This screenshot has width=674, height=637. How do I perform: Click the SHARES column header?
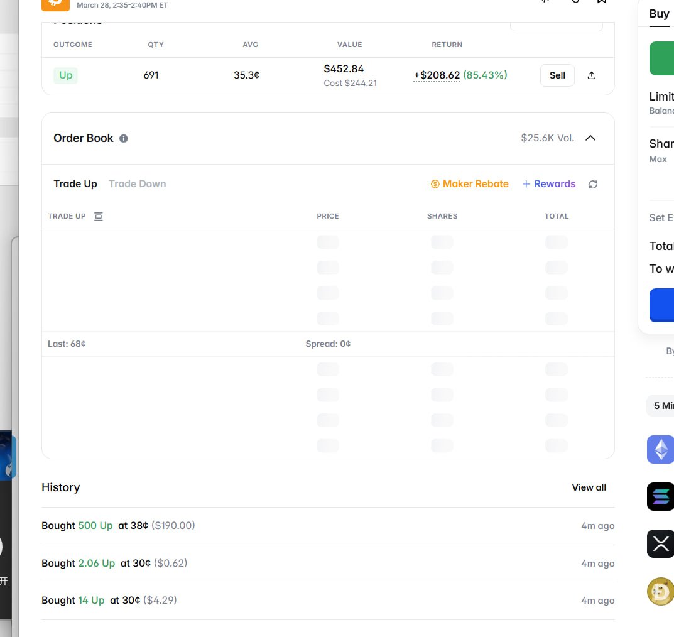(x=442, y=216)
